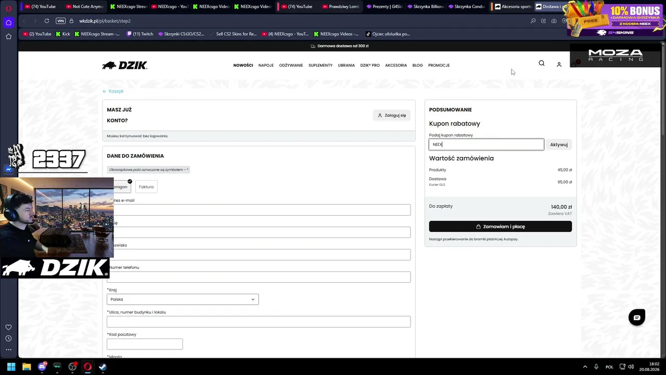The width and height of the screenshot is (666, 375).
Task: Expand the Kraj country dropdown showing Polska
Action: pos(183,299)
